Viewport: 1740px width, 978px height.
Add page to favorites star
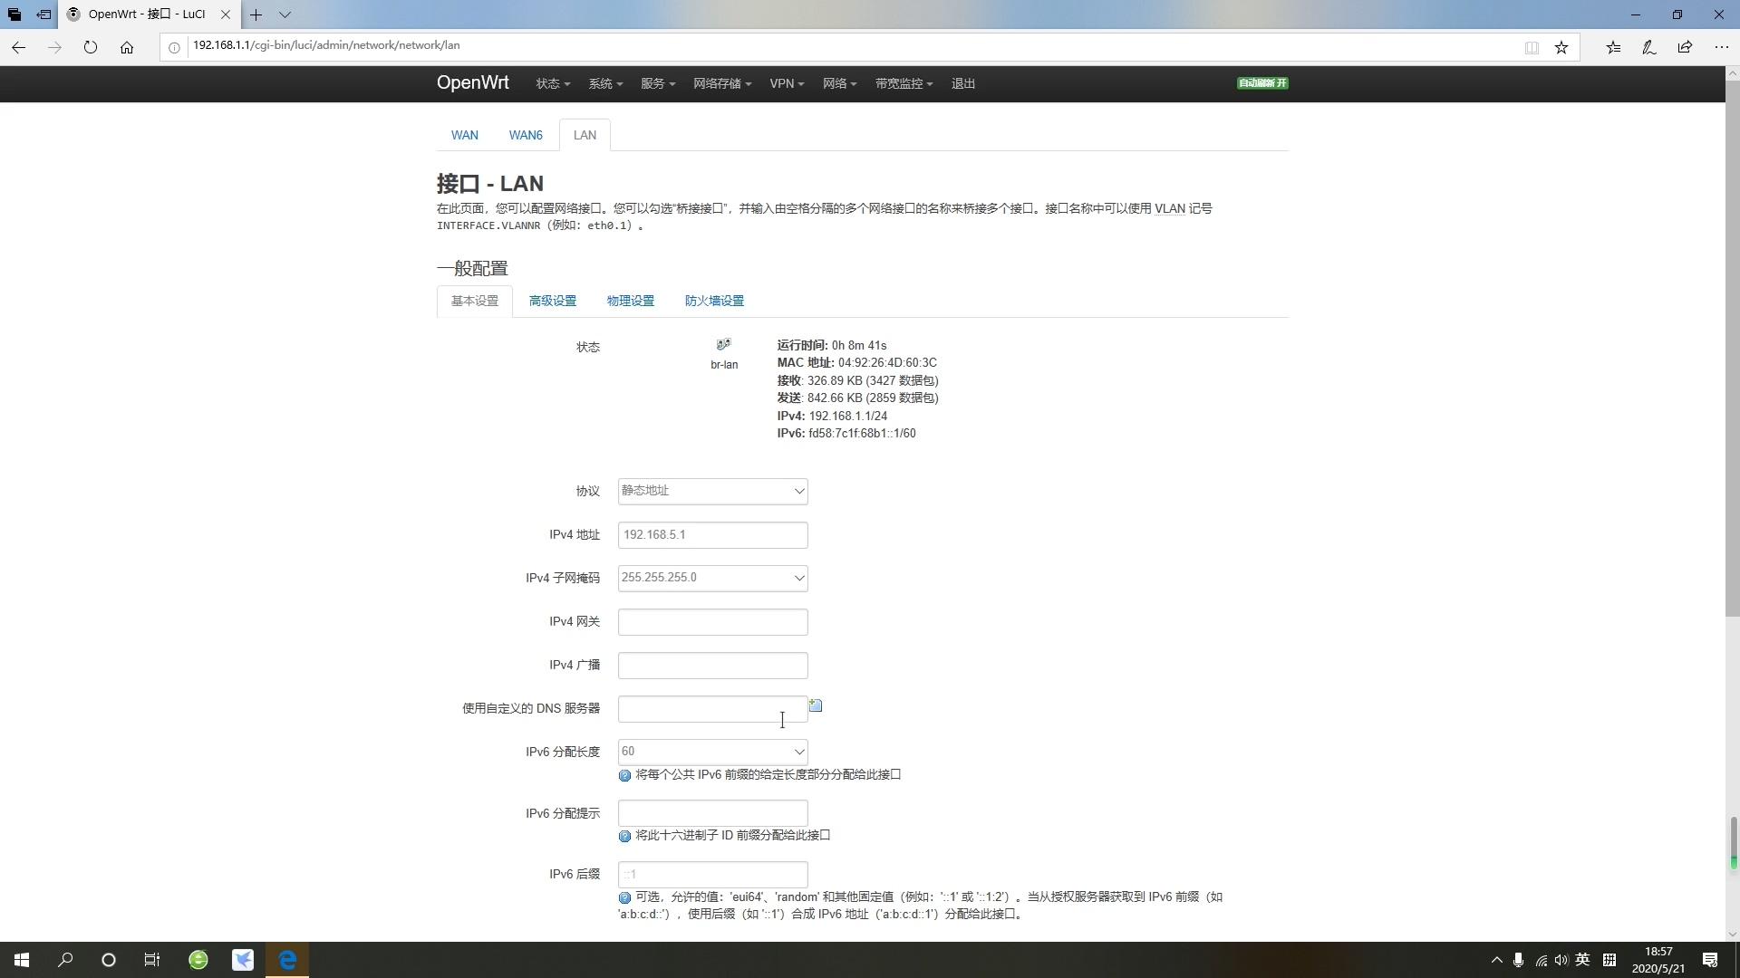tap(1561, 47)
